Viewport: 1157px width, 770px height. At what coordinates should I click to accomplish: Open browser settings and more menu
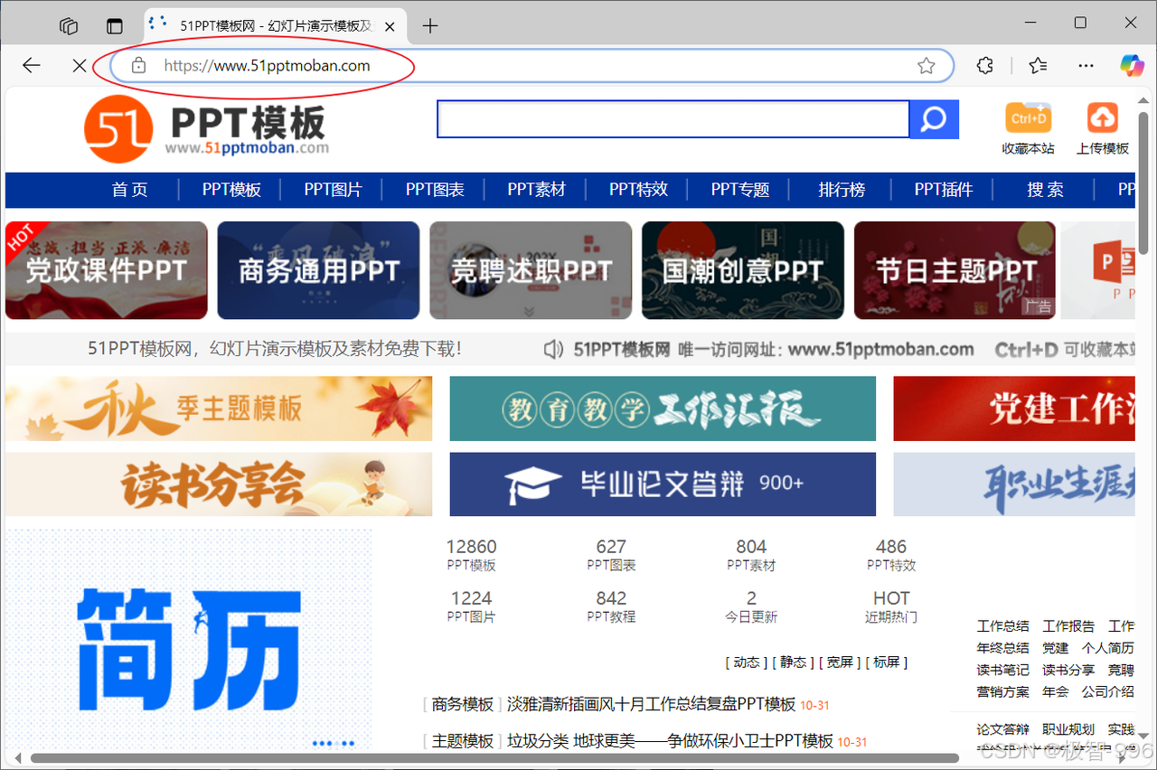coord(1086,65)
